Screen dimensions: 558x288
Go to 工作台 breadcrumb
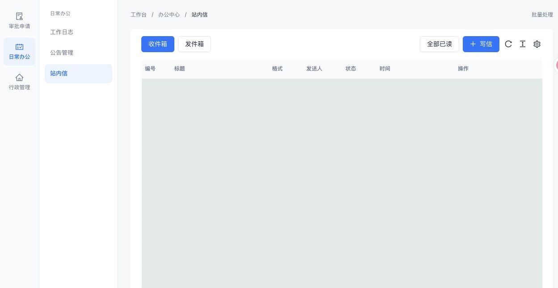[139, 15]
